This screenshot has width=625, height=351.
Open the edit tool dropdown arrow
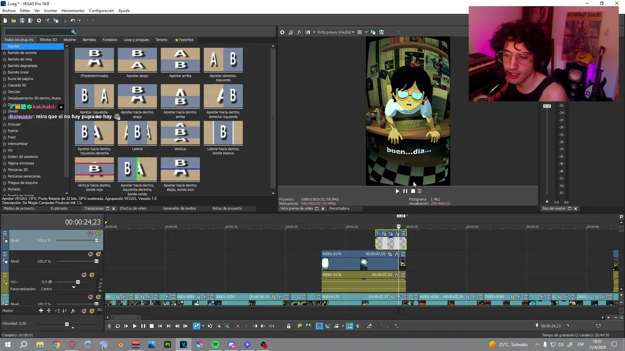coord(204,326)
